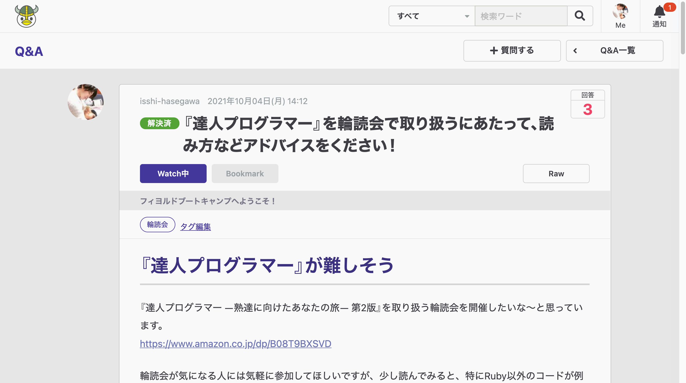
Task: Click isshi-hasegawa's large profile avatar
Action: click(85, 102)
